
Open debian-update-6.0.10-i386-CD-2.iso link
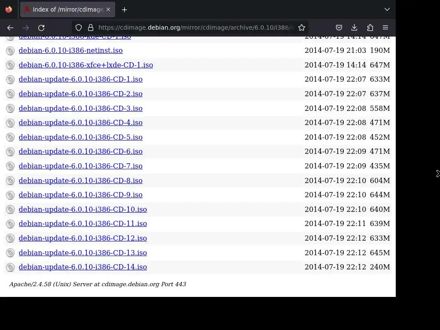click(80, 94)
